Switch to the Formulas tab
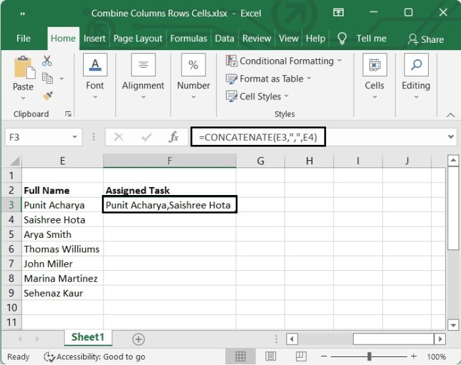The image size is (461, 365). click(188, 38)
